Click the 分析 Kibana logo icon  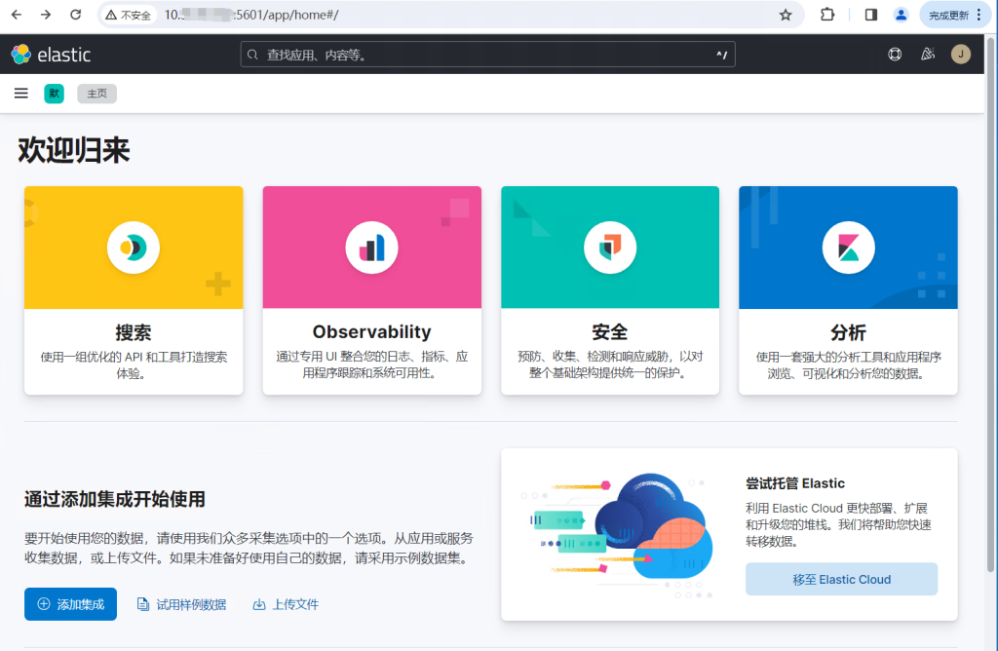tap(849, 248)
